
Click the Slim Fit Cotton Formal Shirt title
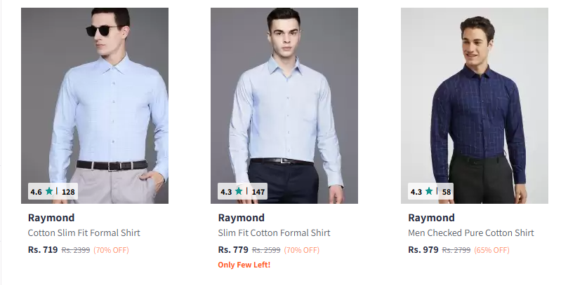[274, 233]
